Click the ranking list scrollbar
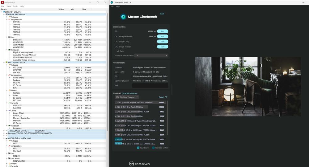This screenshot has height=167, width=309. click(167, 118)
